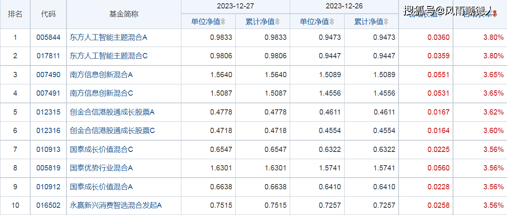Select rank number 1 cell
Screen dimensions: 507x215
pyautogui.click(x=15, y=37)
